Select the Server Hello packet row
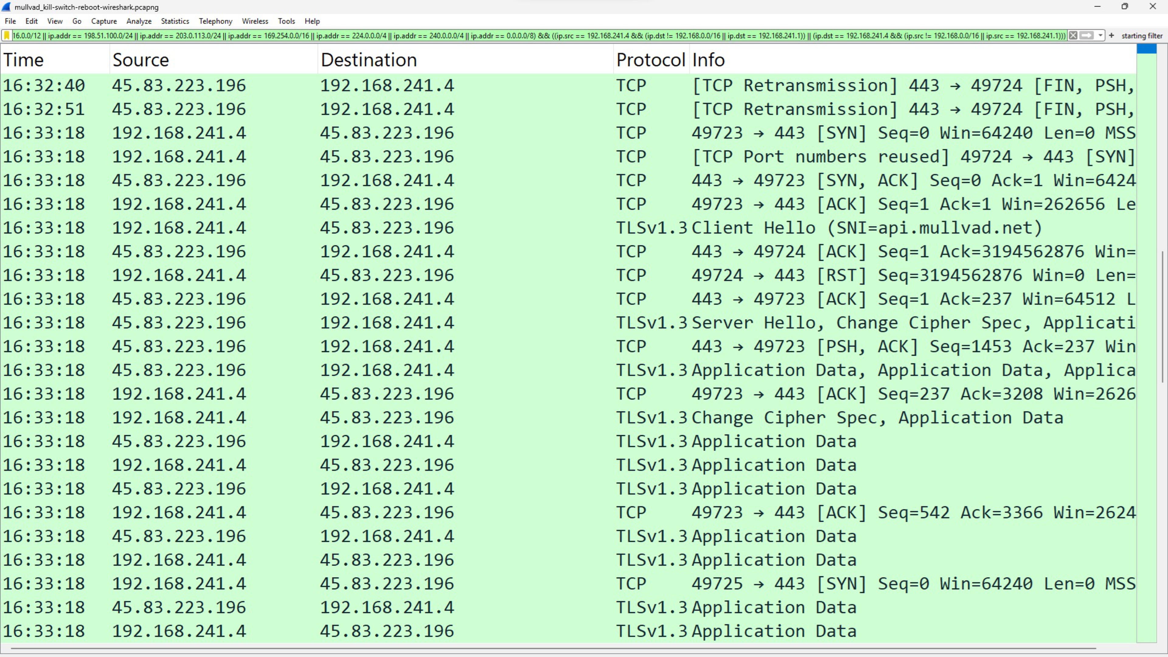 tap(568, 322)
